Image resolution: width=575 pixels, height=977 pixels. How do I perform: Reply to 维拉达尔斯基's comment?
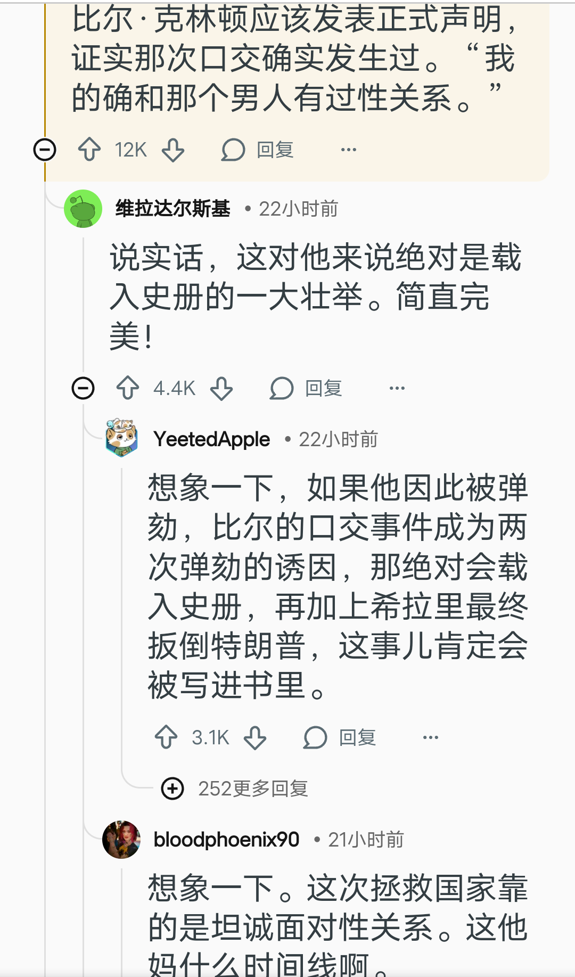(x=307, y=388)
